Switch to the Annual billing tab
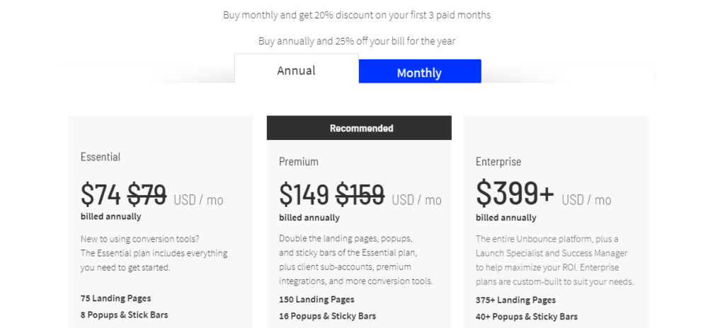Screen dimensions: 725x328 [x=297, y=69]
